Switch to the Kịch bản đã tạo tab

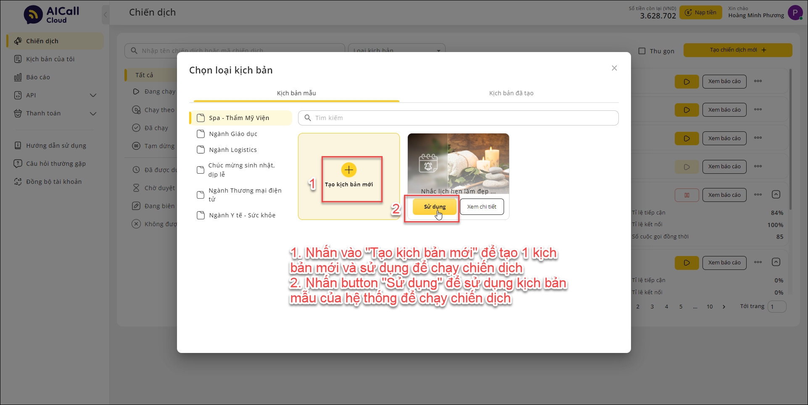pos(511,93)
